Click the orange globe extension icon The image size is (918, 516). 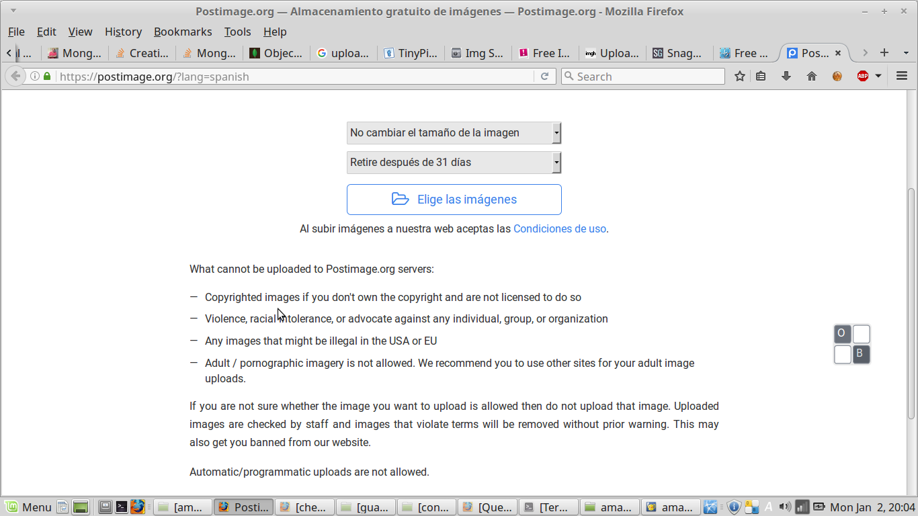(x=837, y=77)
